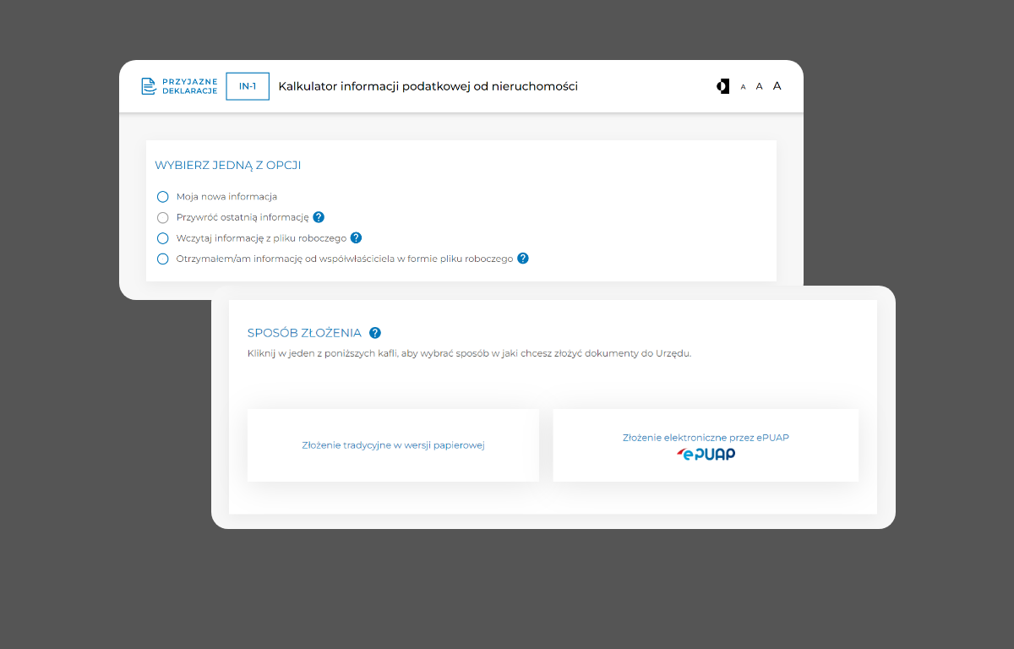
Task: Click the 'Kliknij w jeden z poniższych kafli' instruction text
Action: point(469,353)
